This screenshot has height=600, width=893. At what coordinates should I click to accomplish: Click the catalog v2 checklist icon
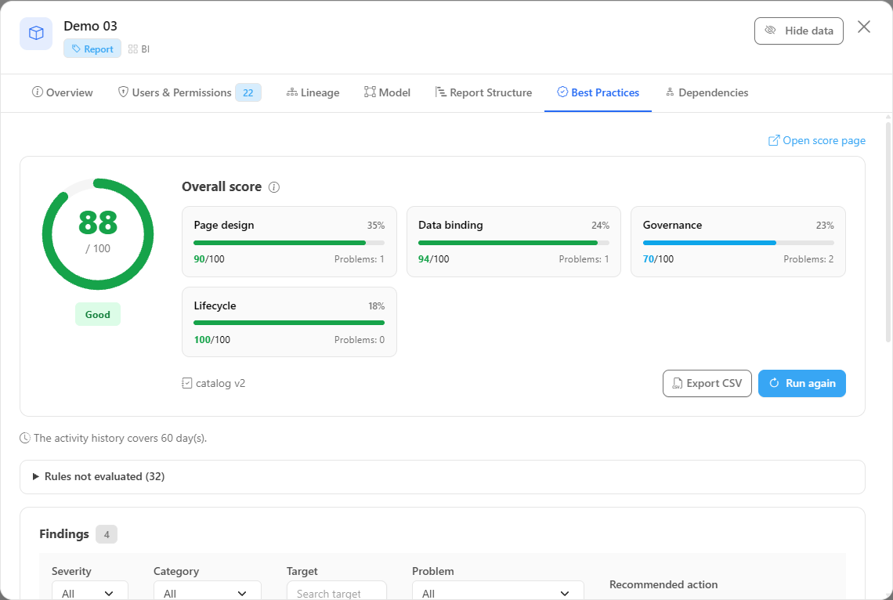pos(186,383)
